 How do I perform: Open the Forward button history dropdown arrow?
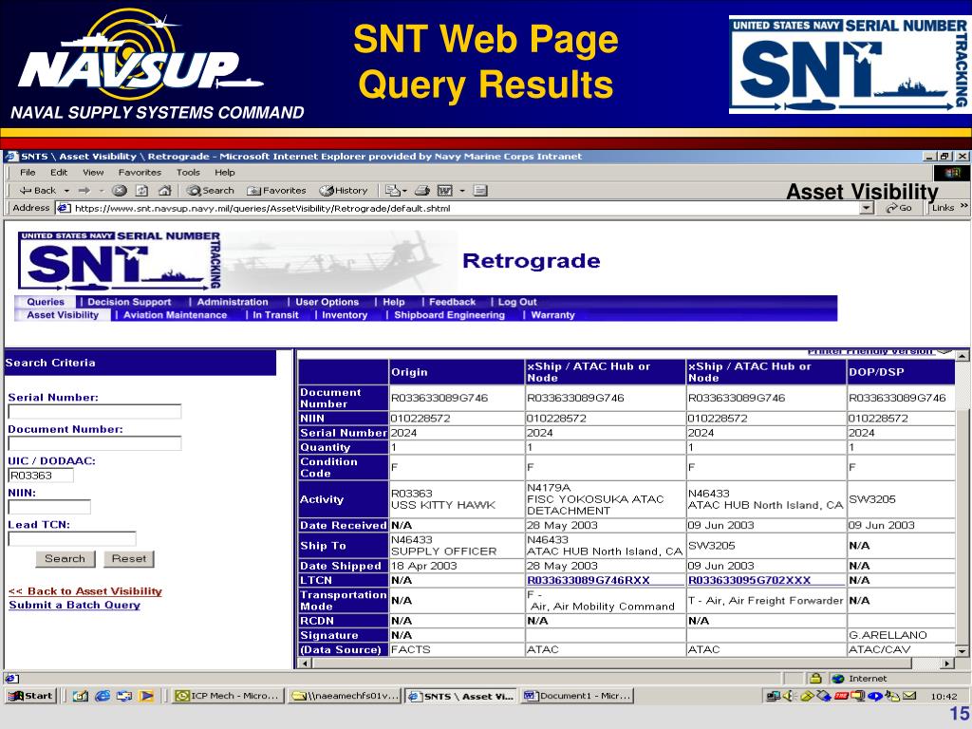(101, 190)
